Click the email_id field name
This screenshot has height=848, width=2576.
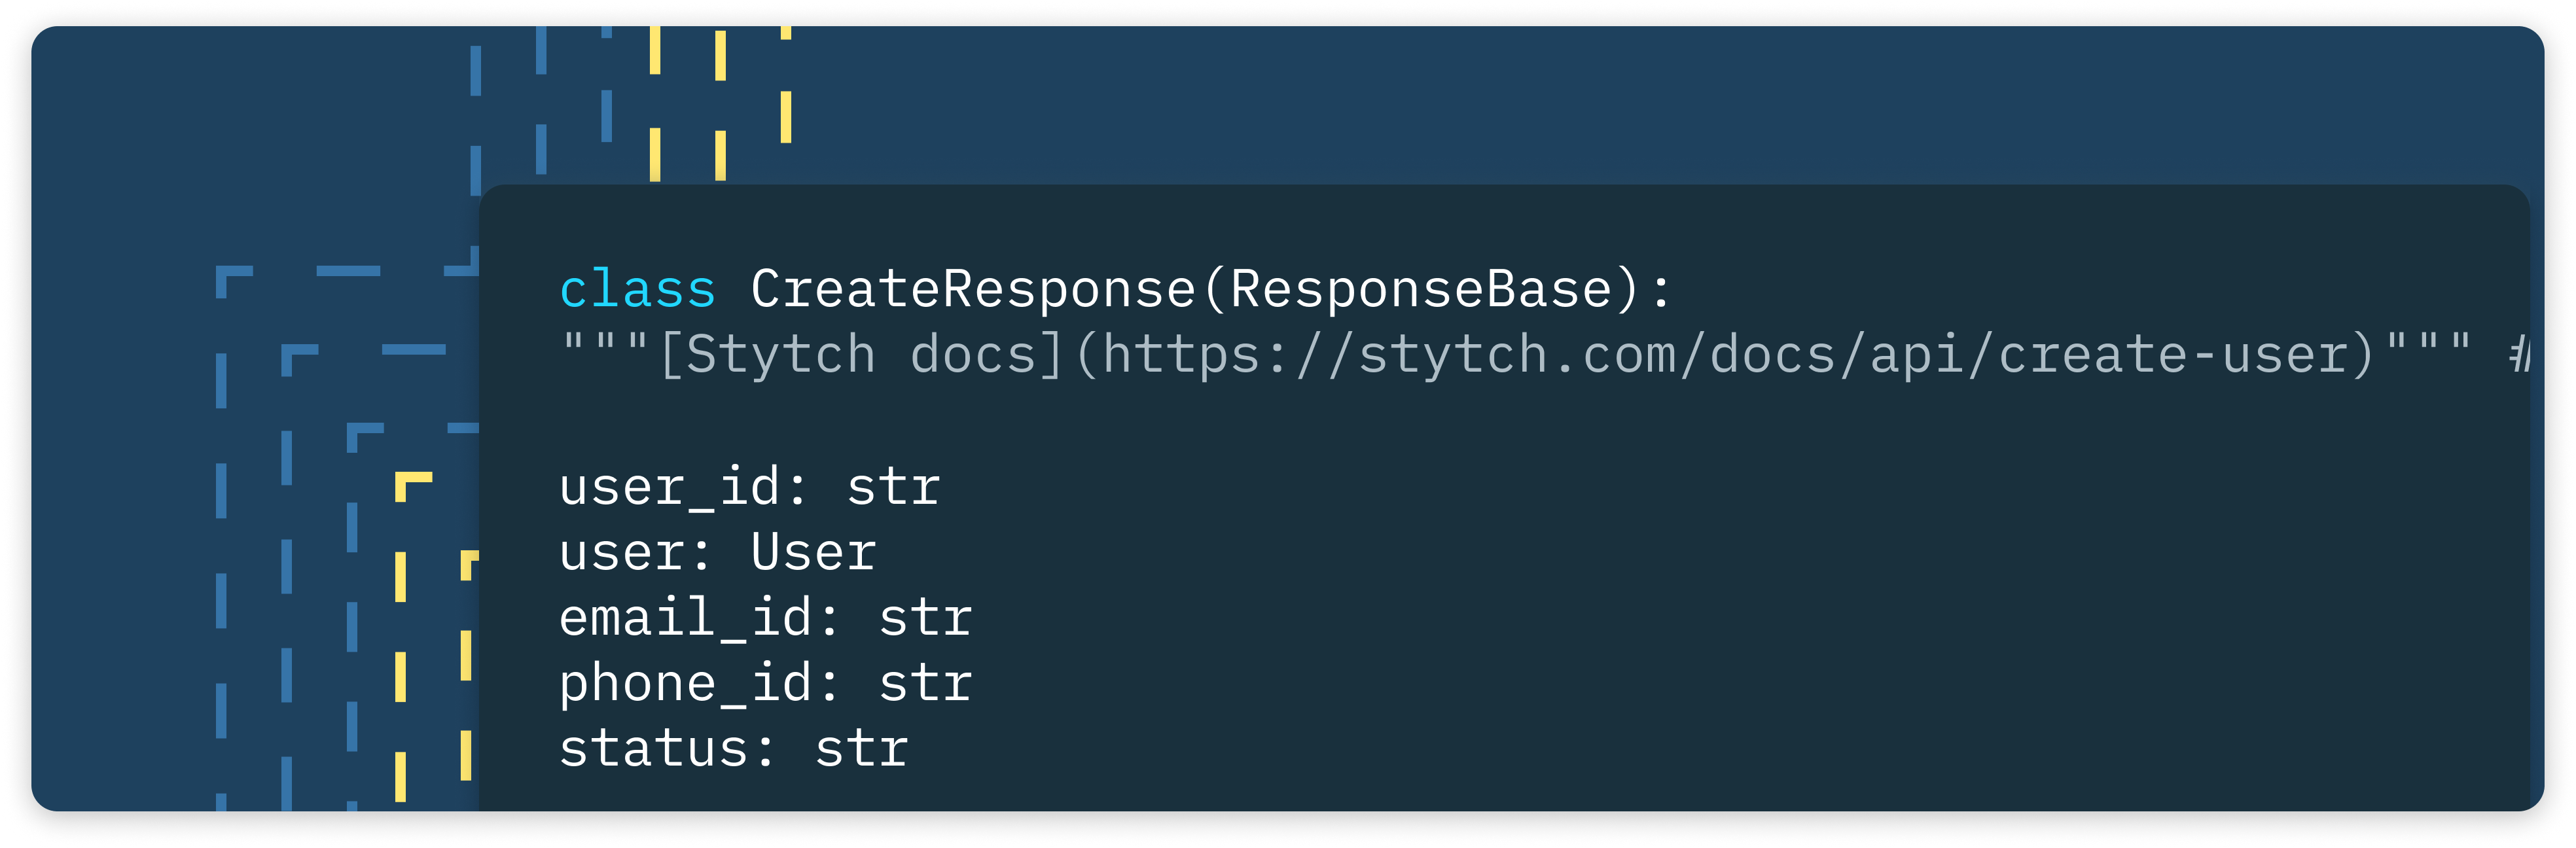click(685, 618)
